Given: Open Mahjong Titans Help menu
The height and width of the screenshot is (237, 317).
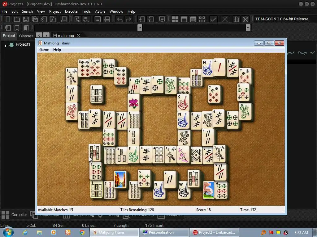Looking at the screenshot, I should pos(57,50).
